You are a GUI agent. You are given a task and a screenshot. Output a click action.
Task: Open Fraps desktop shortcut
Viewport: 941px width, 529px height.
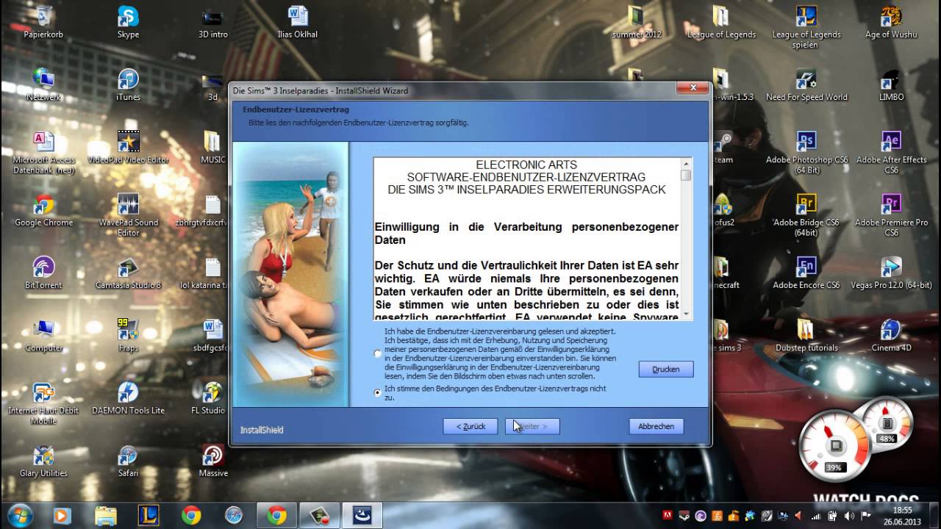128,335
